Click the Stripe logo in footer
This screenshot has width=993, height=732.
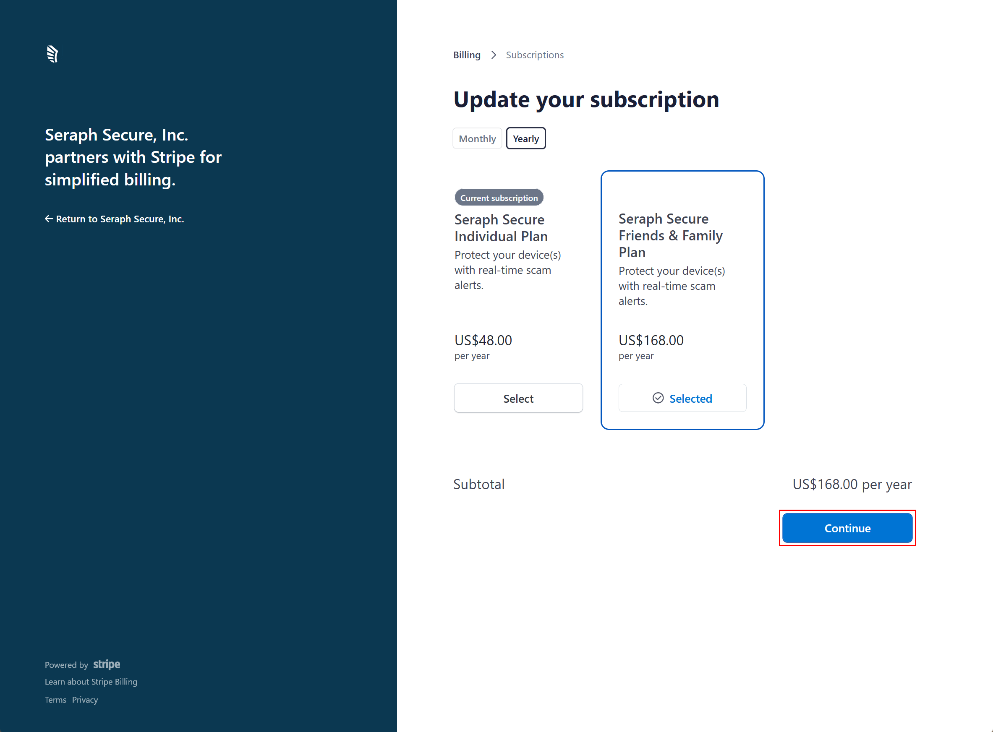pos(107,664)
